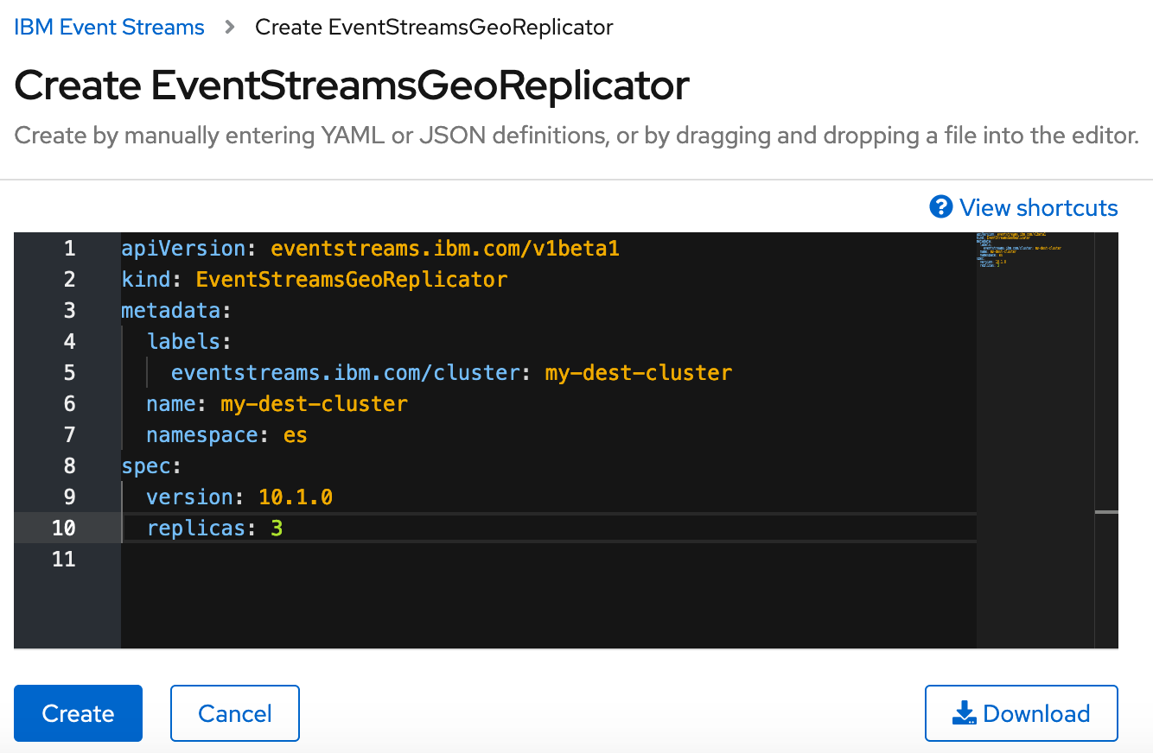Click the question mark help icon
The height and width of the screenshot is (753, 1153).
940,207
